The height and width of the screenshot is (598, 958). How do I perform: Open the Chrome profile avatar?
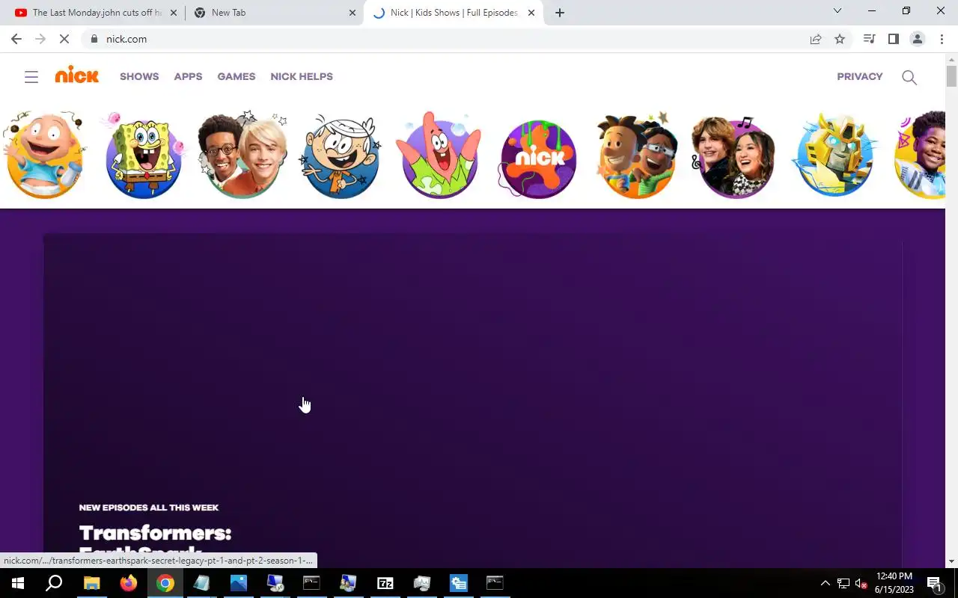pos(918,39)
